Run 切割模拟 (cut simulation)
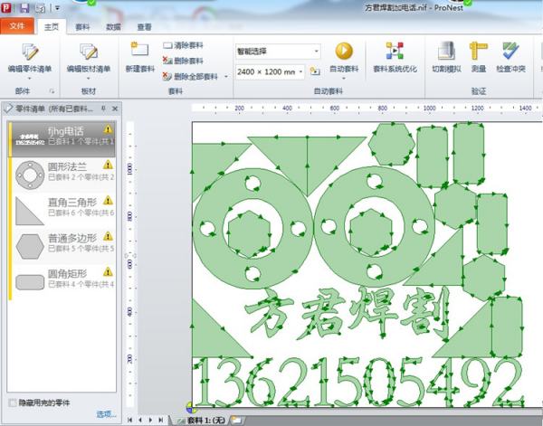The width and height of the screenshot is (543, 426). (446, 52)
